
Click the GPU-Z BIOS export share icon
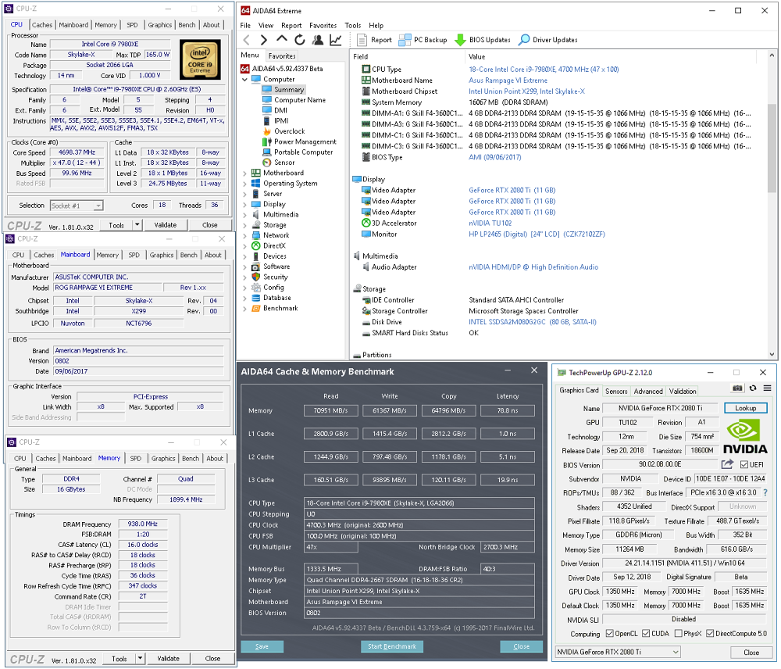click(727, 464)
